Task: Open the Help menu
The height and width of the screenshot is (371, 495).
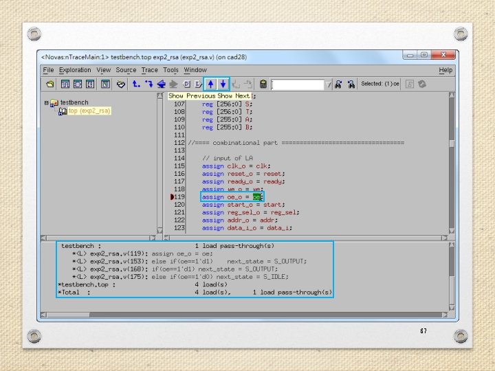Action: [445, 70]
